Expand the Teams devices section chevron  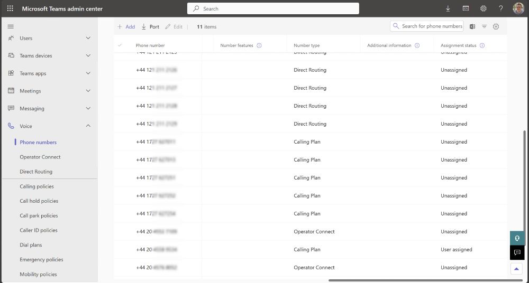[88, 55]
